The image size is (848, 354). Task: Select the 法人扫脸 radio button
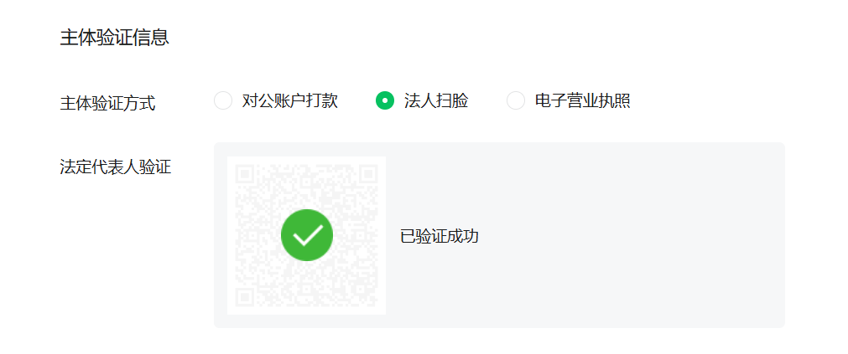coord(385,101)
